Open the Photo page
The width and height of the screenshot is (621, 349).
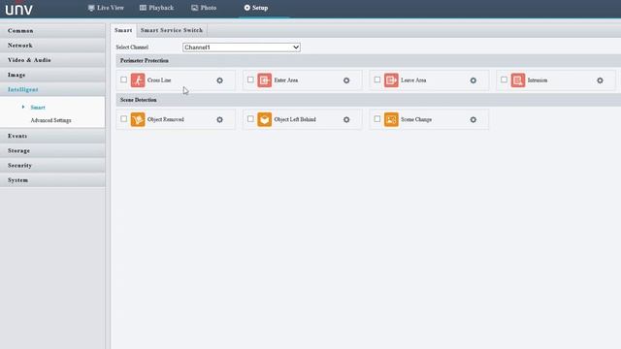(204, 8)
